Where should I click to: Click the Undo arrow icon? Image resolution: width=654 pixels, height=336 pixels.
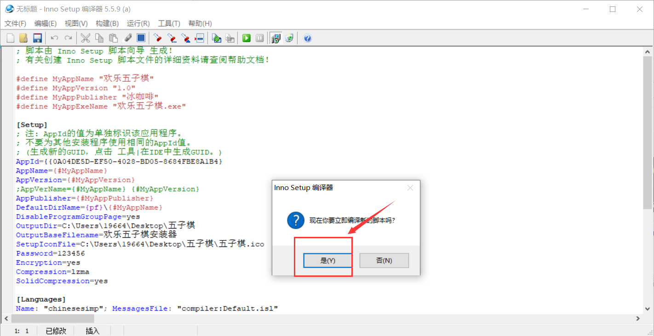[54, 38]
